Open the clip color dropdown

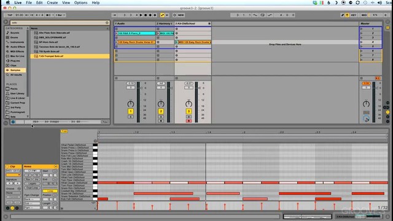[x=14, y=175]
